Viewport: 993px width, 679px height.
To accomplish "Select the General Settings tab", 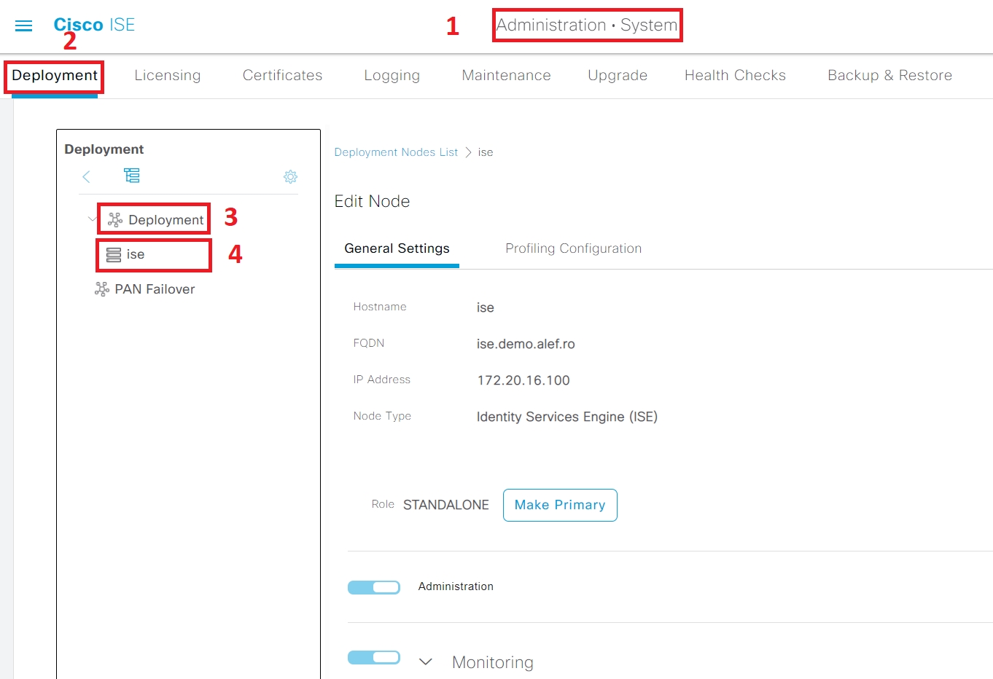I will click(x=397, y=248).
